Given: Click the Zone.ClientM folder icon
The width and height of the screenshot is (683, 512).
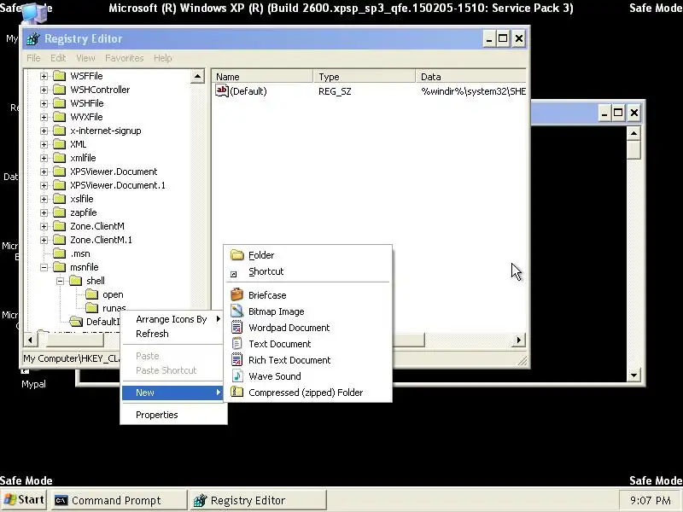Looking at the screenshot, I should [59, 226].
